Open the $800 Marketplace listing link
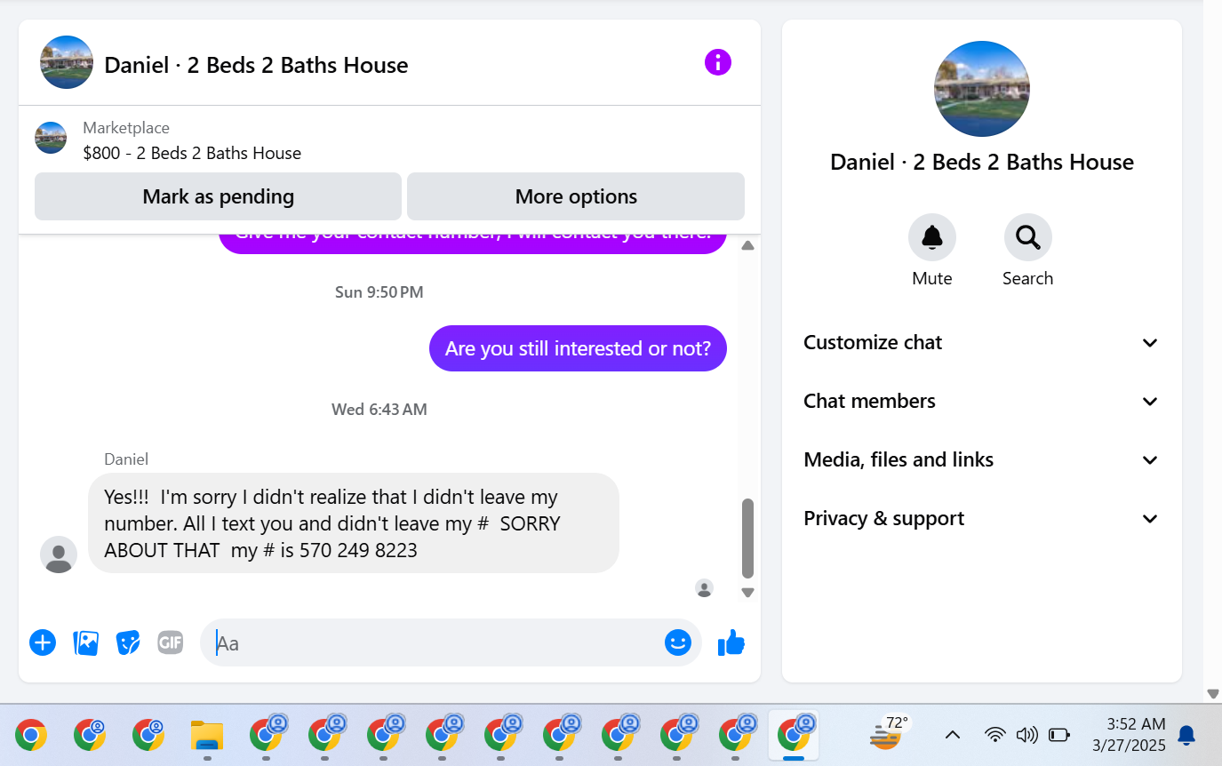This screenshot has width=1222, height=766. click(x=192, y=153)
